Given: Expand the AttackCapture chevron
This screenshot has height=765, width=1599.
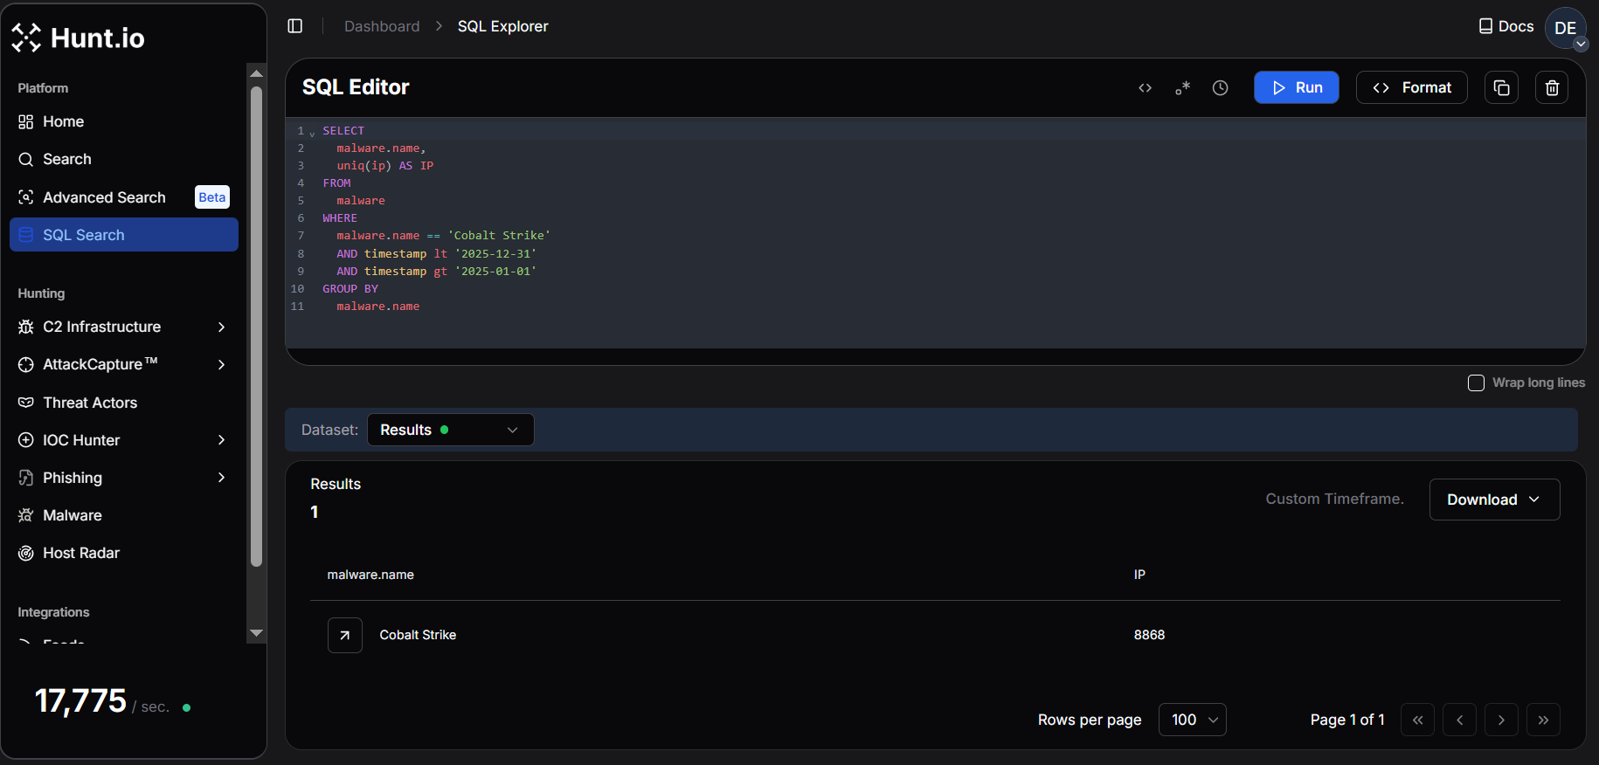Looking at the screenshot, I should 221,364.
